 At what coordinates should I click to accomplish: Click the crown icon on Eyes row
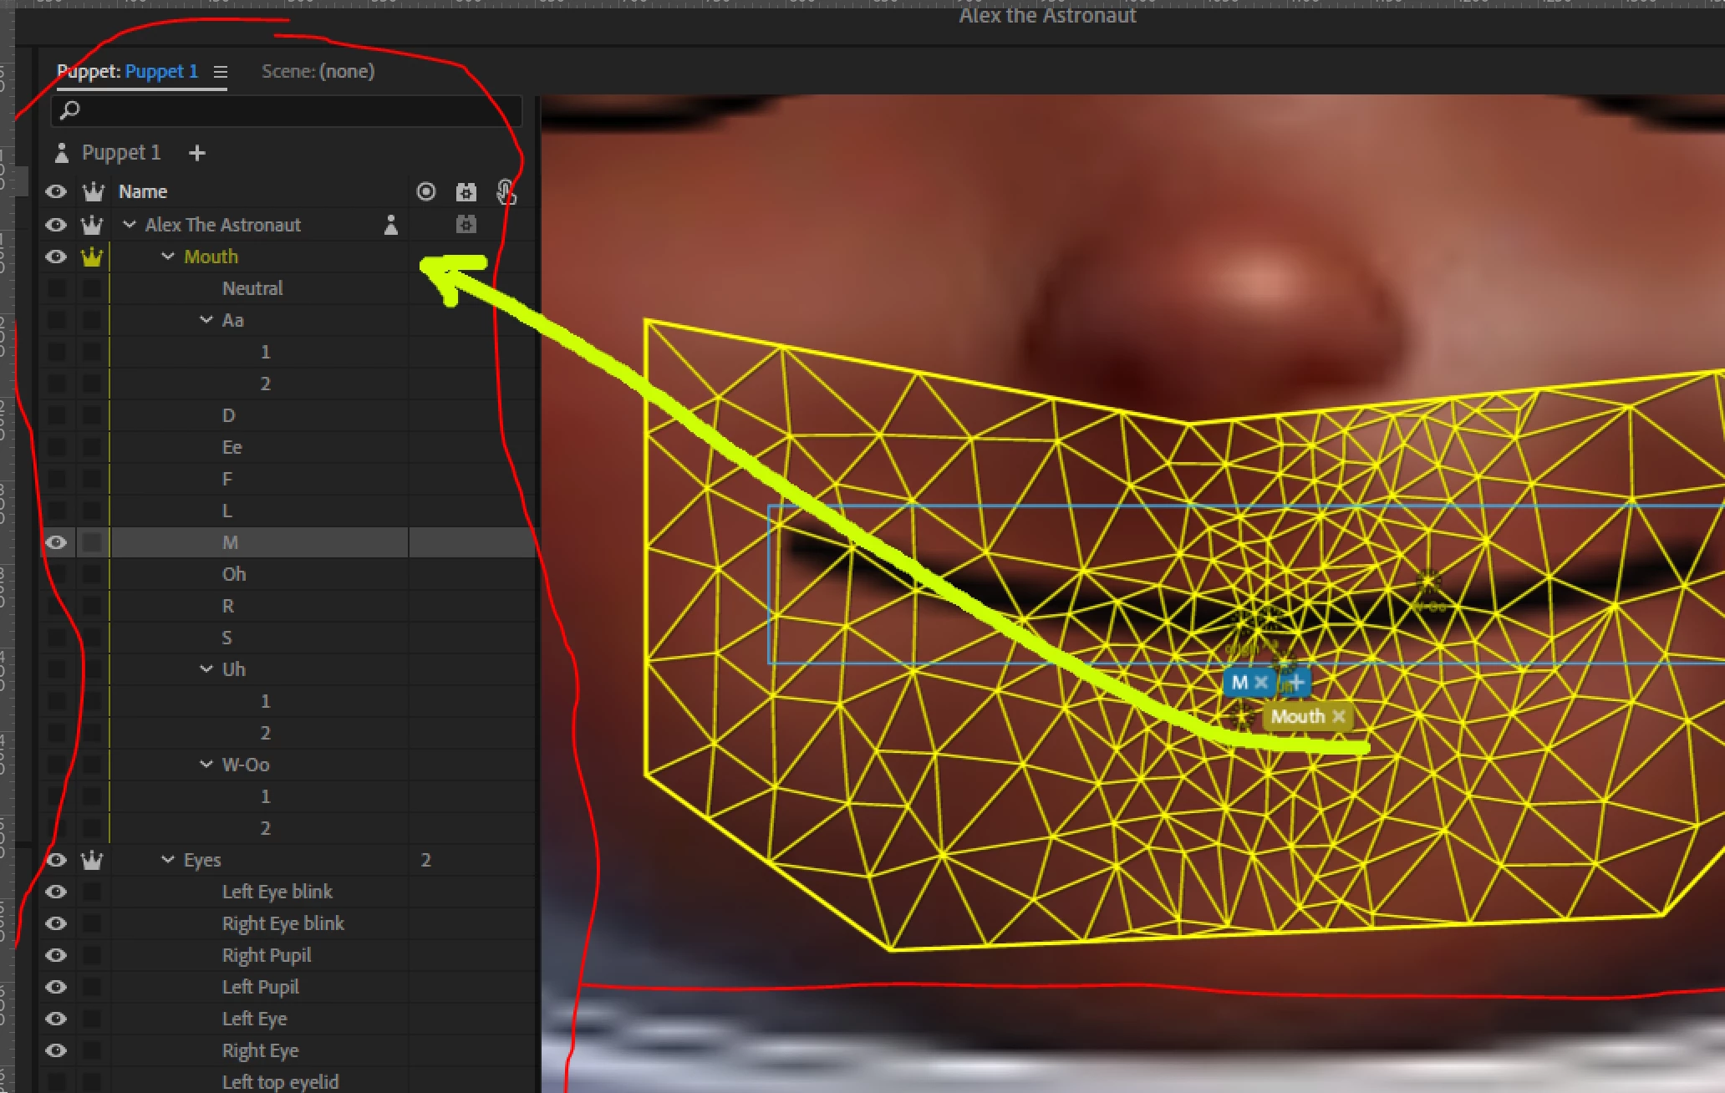point(92,860)
